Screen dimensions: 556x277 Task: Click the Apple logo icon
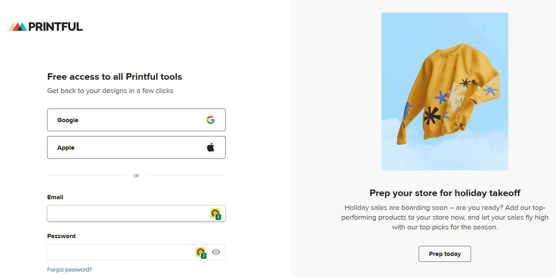(x=210, y=147)
